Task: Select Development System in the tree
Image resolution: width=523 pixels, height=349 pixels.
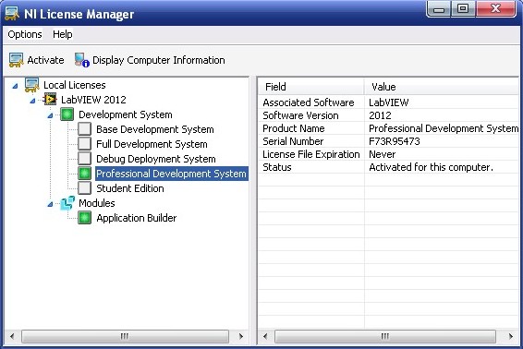Action: tap(126, 114)
